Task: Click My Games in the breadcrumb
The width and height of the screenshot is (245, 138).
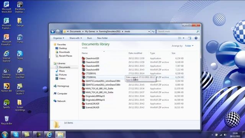Action: click(90, 31)
